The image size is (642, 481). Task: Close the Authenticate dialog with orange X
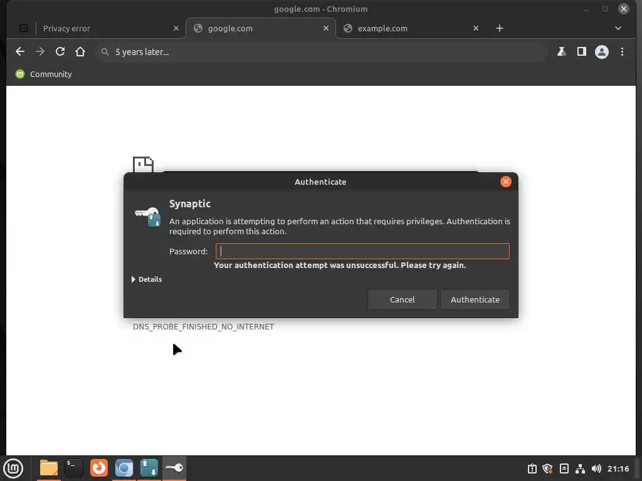pos(506,182)
